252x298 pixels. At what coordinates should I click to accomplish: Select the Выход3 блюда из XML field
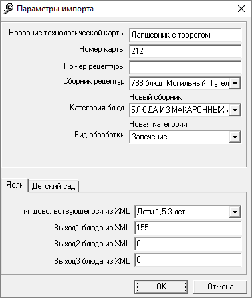(x=188, y=260)
